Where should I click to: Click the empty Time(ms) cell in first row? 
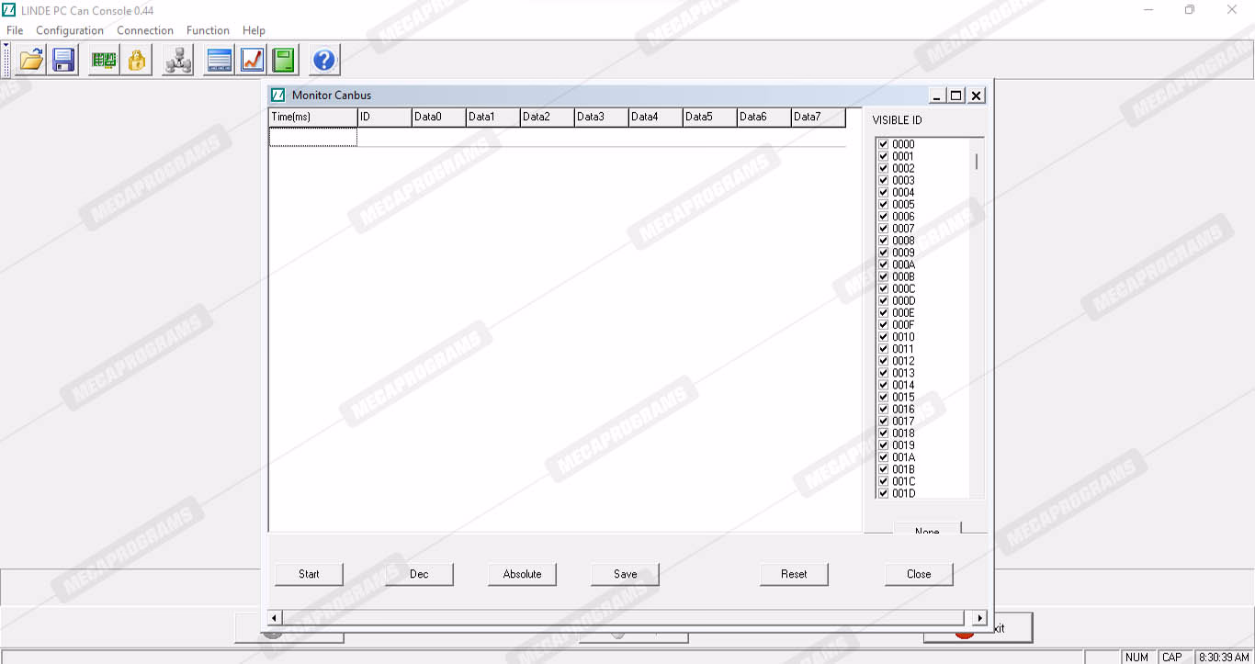click(x=312, y=137)
